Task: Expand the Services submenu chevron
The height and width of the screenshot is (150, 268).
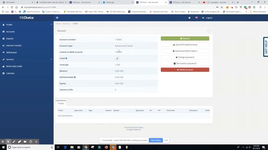Action: click(52, 59)
